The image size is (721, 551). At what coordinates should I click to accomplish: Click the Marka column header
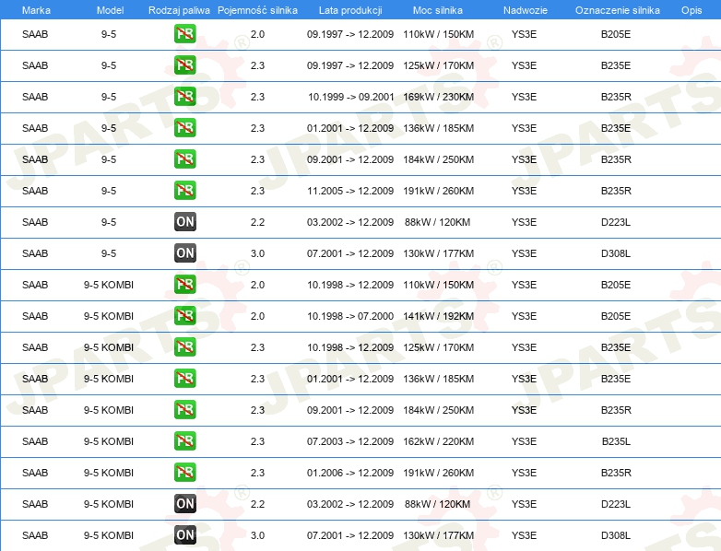(36, 10)
